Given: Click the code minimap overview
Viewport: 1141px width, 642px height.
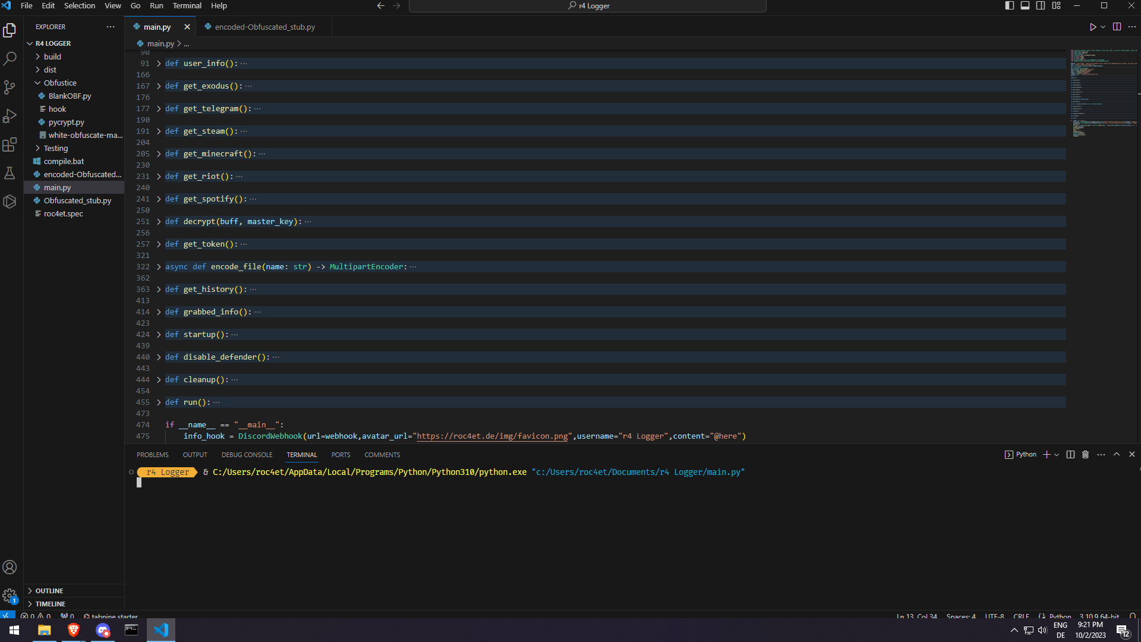Looking at the screenshot, I should click(1104, 92).
